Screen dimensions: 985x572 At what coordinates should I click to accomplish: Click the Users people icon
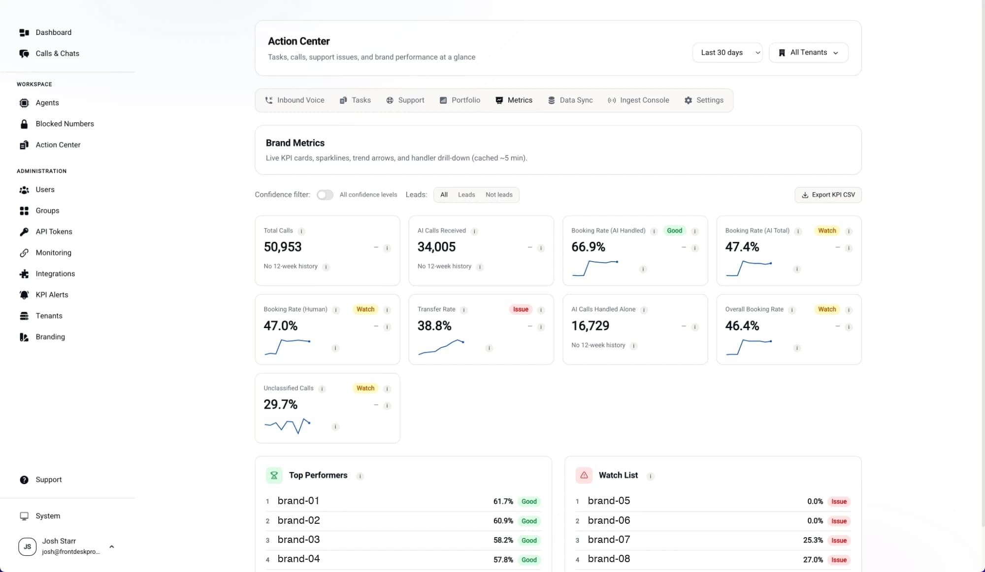tap(24, 190)
